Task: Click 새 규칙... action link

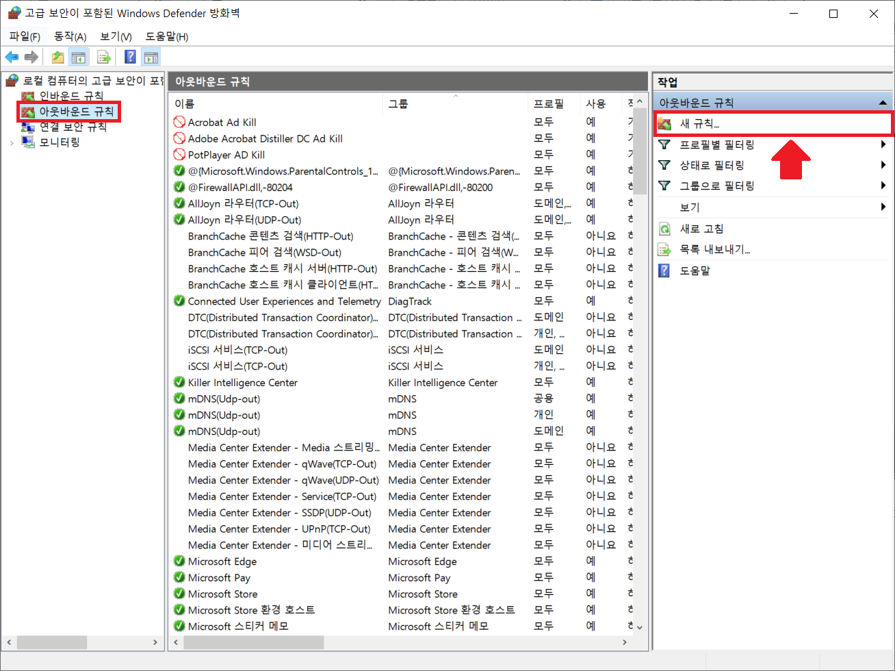Action: tap(699, 124)
